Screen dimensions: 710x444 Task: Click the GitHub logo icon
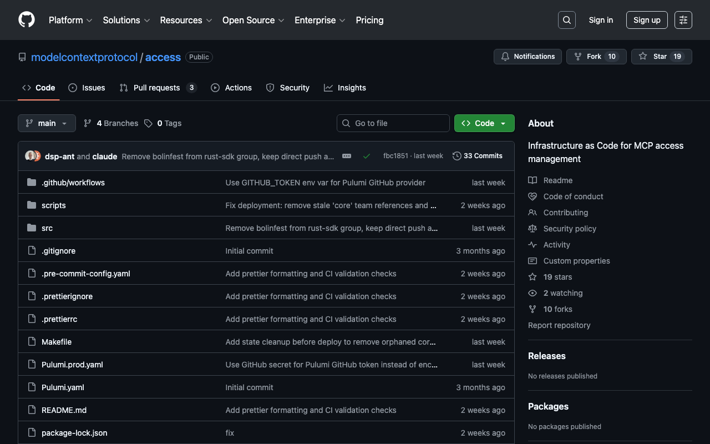click(27, 20)
